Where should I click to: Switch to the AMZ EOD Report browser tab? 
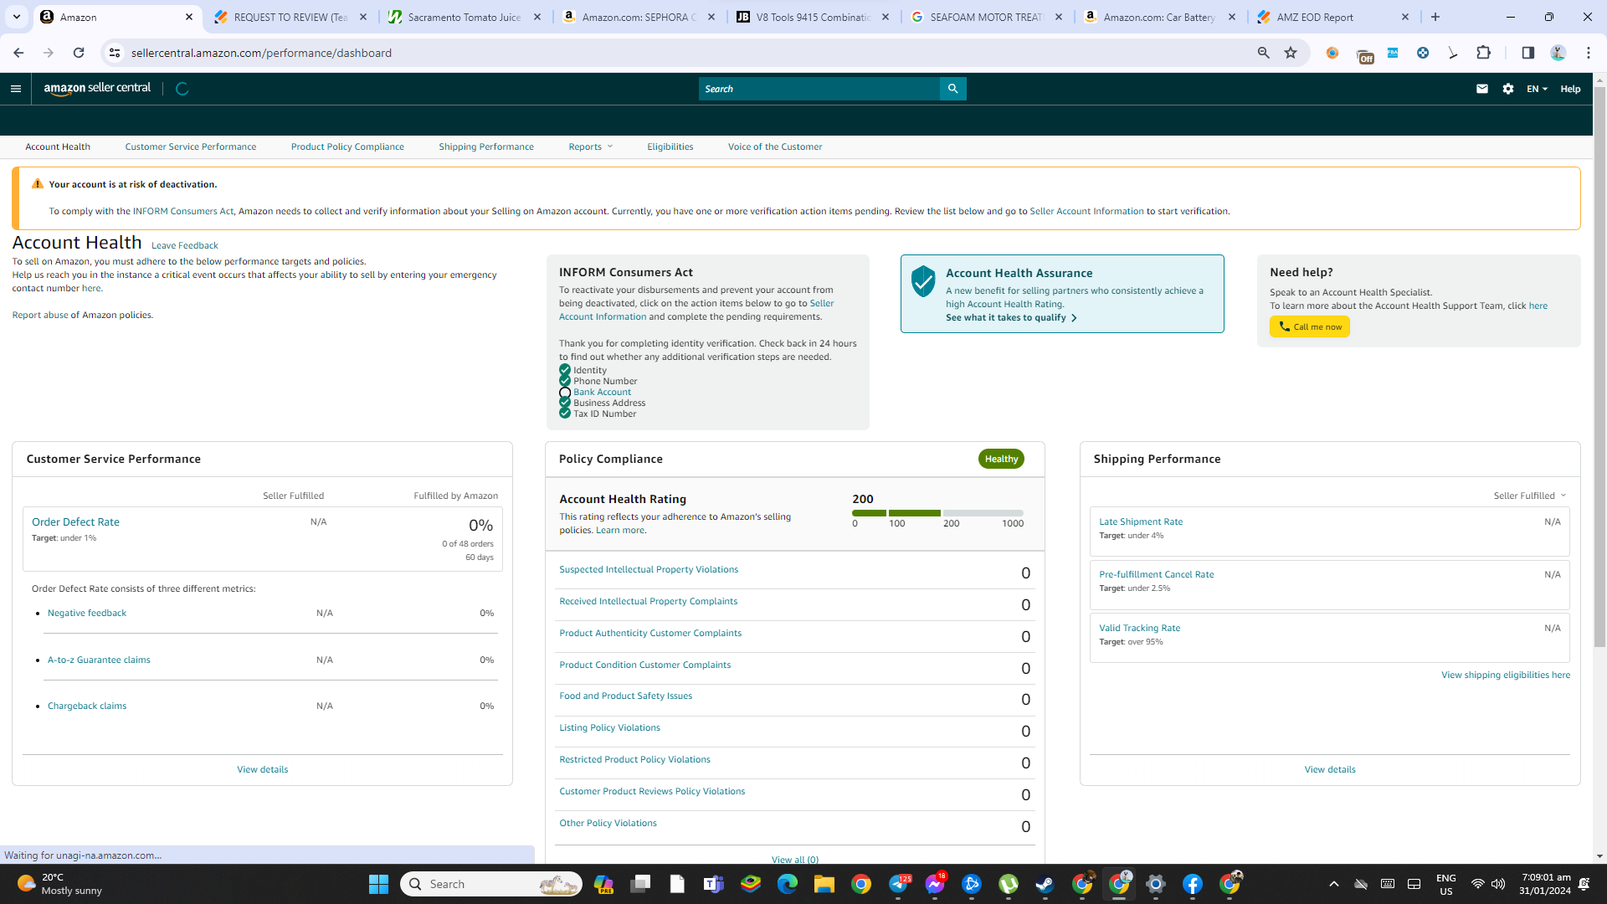point(1334,17)
